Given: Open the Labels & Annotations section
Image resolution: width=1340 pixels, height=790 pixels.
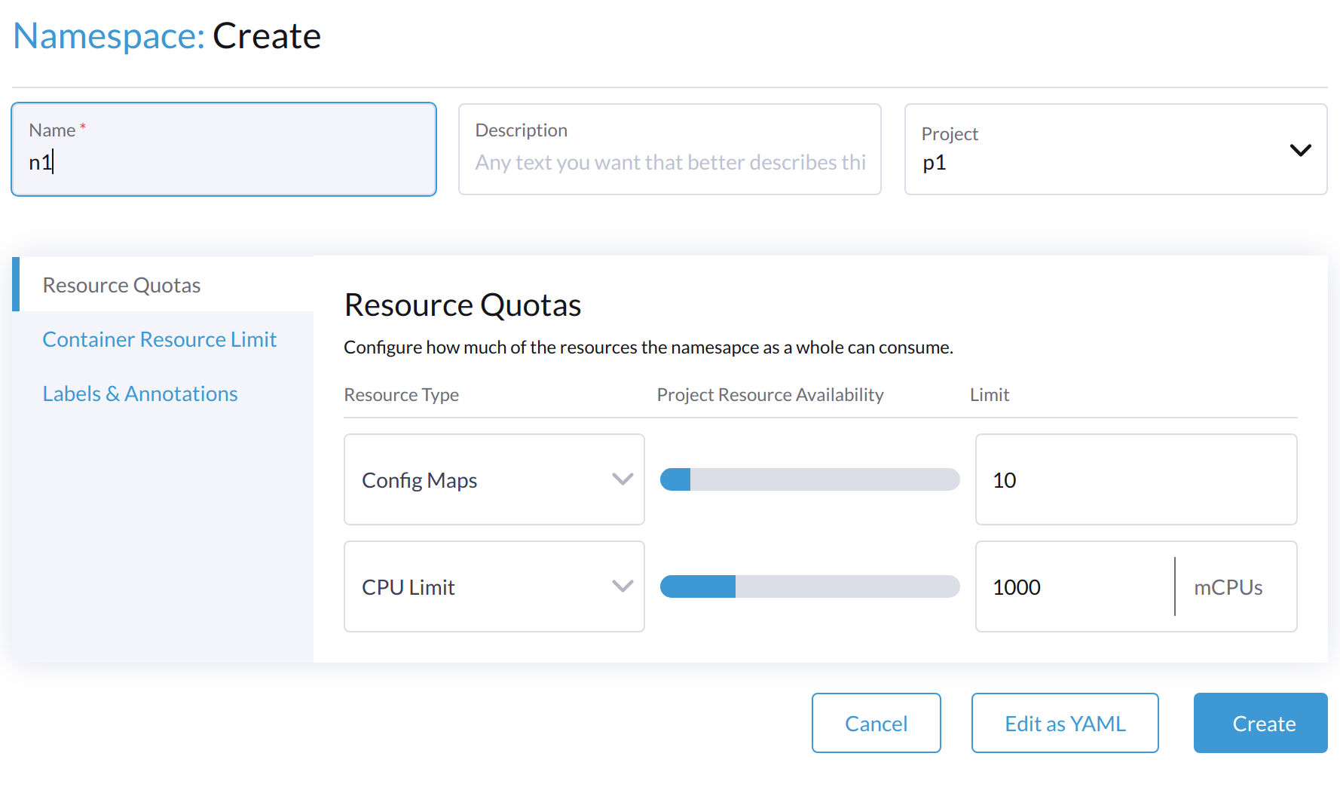Looking at the screenshot, I should tap(140, 393).
